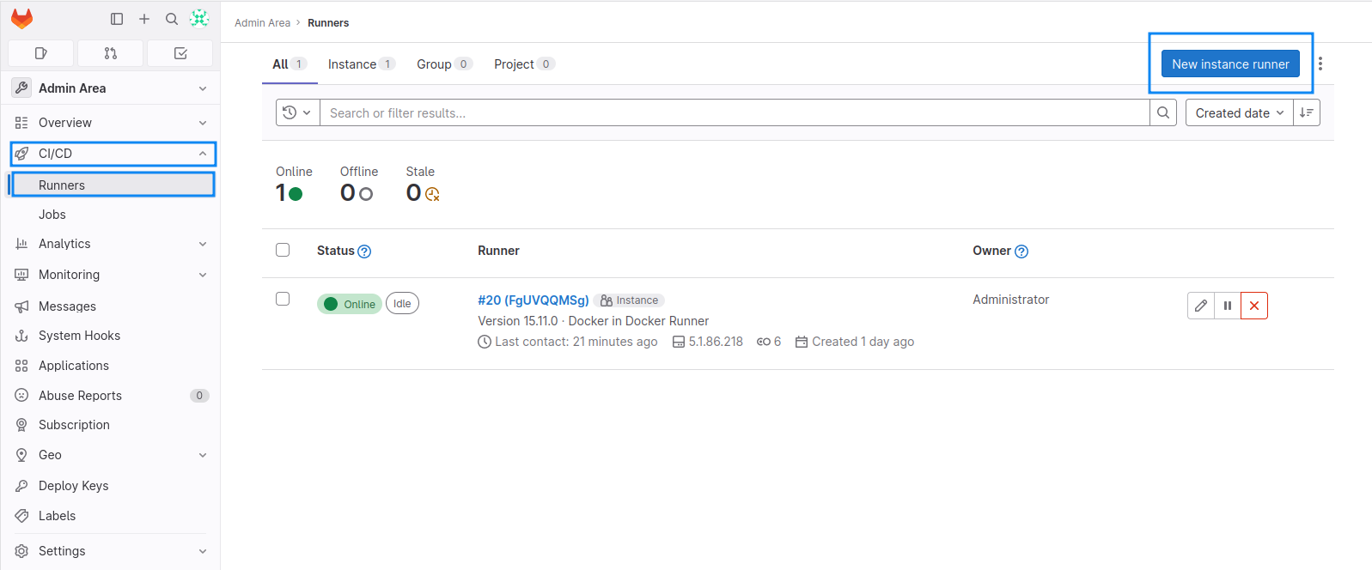Click the New instance runner button
Viewport: 1372px width, 570px height.
1230,64
